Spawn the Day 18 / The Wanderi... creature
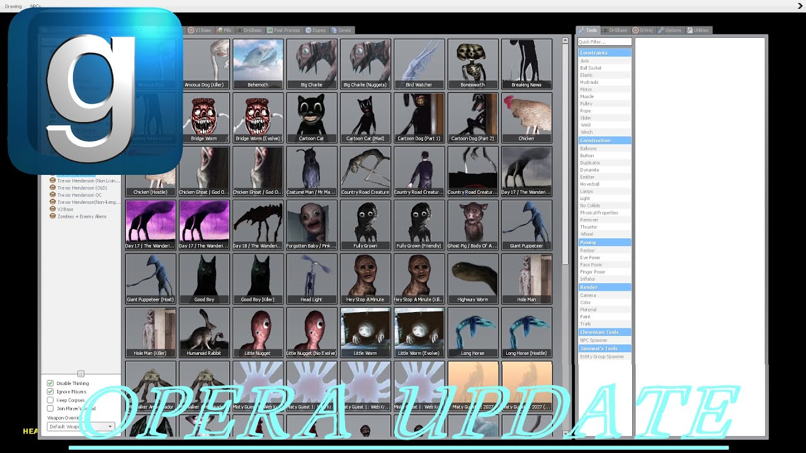The image size is (806, 453). 258,225
